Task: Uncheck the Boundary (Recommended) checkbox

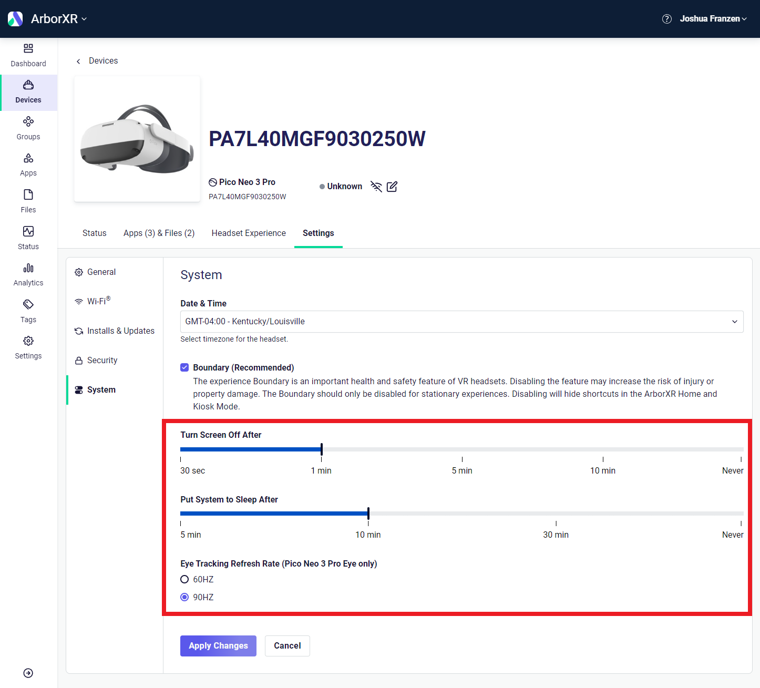Action: [184, 367]
